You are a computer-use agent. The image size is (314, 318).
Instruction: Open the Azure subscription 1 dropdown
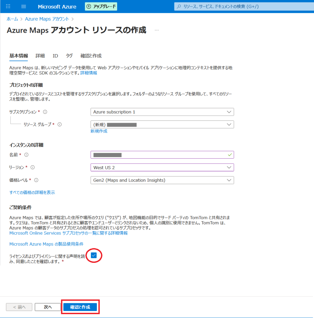point(162,112)
